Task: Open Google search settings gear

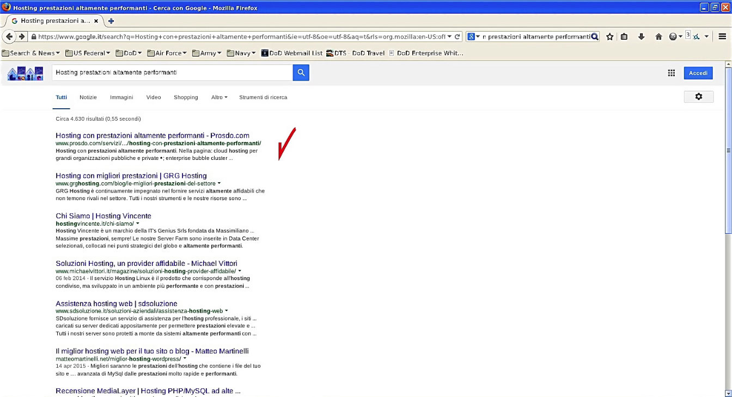Action: (699, 97)
